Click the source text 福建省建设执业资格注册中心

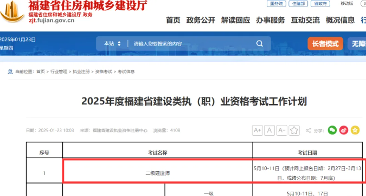pos(120,130)
